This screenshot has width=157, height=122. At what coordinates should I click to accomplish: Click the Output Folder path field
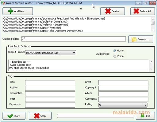coord(74,39)
